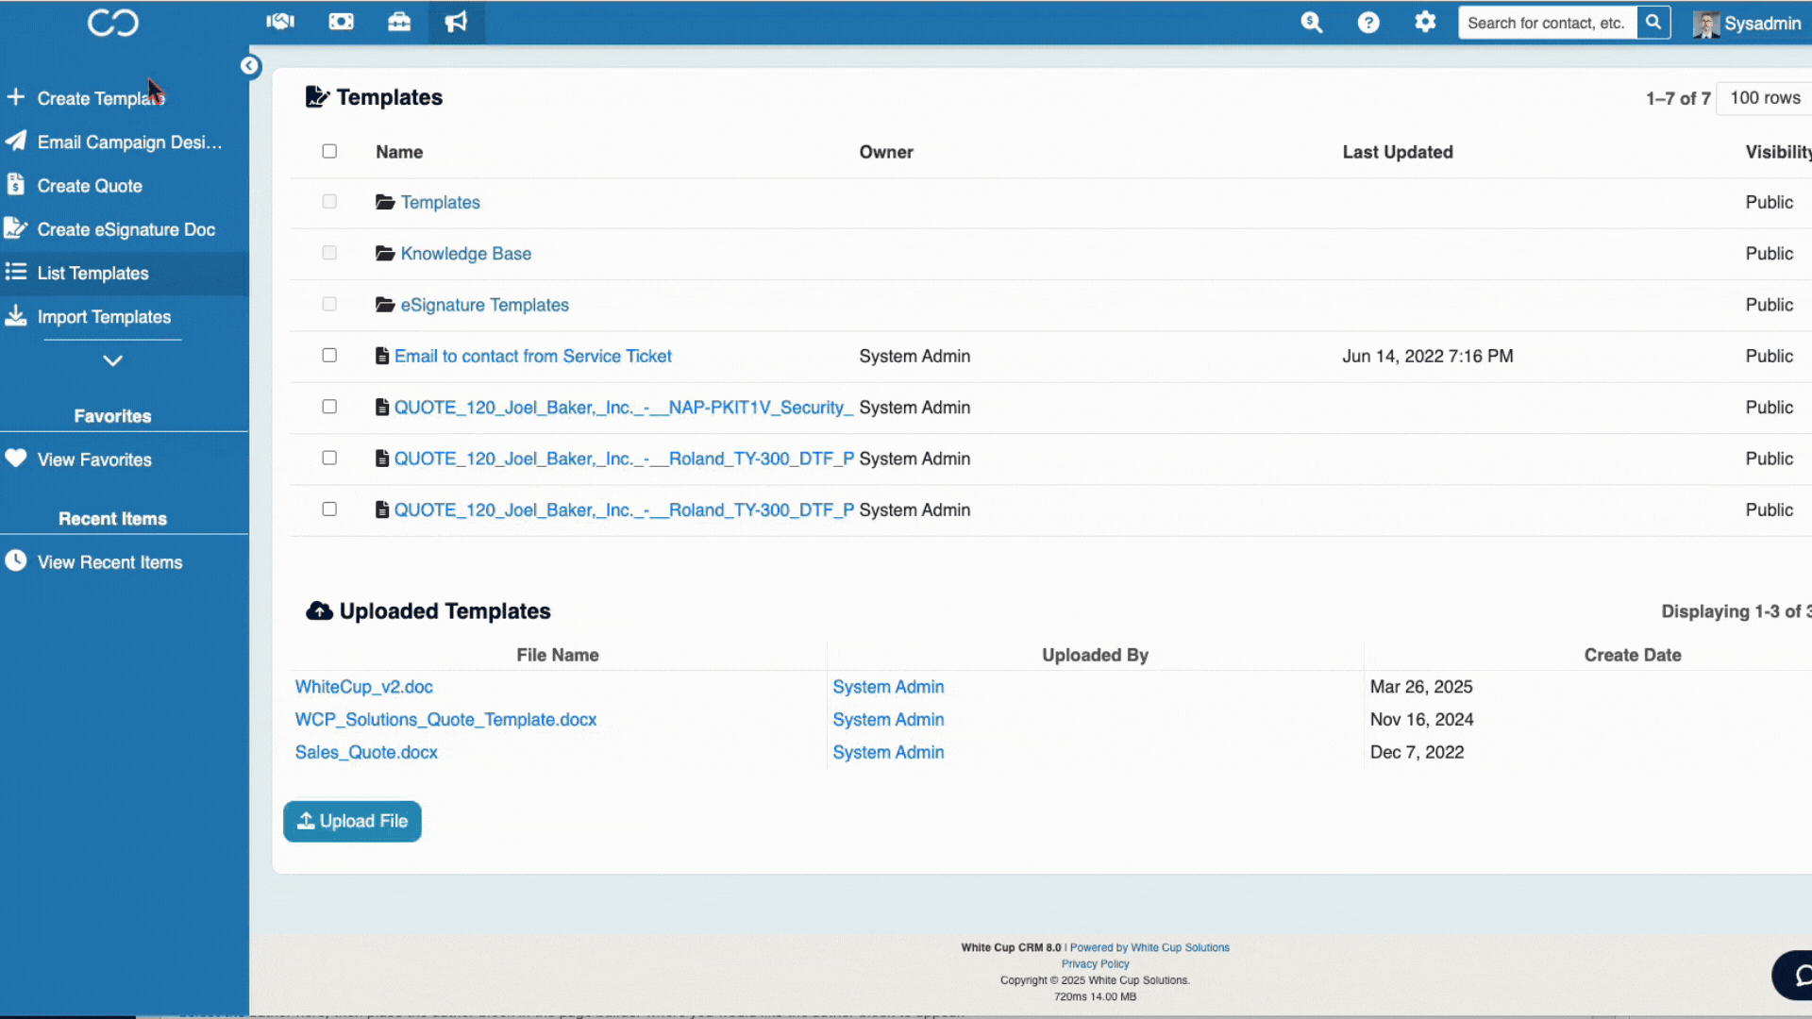Screen dimensions: 1812x1019
Task: Collapse sidebar with the arrow circle icon
Action: point(249,66)
